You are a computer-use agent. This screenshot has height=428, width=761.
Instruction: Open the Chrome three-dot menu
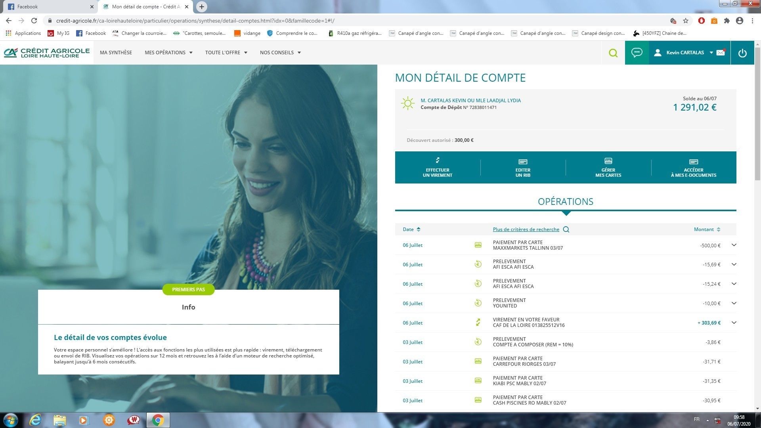pyautogui.click(x=752, y=21)
